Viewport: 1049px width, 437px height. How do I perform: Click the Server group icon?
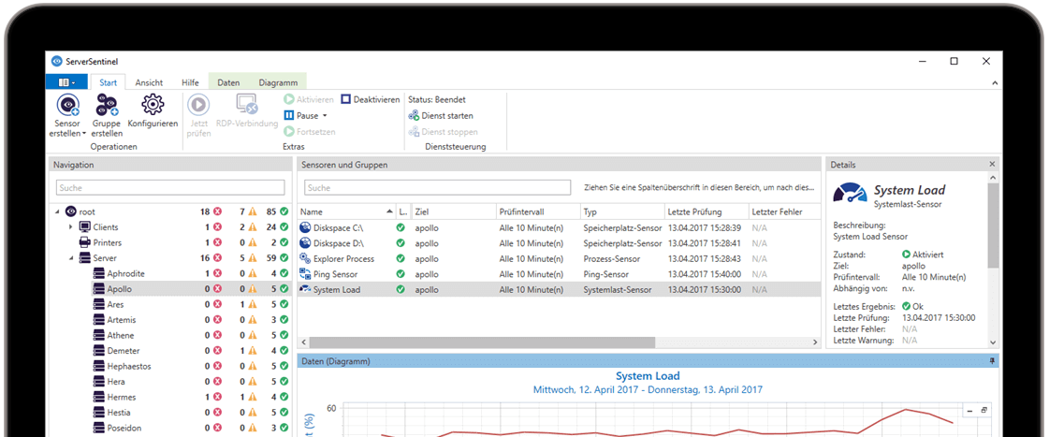click(x=85, y=258)
